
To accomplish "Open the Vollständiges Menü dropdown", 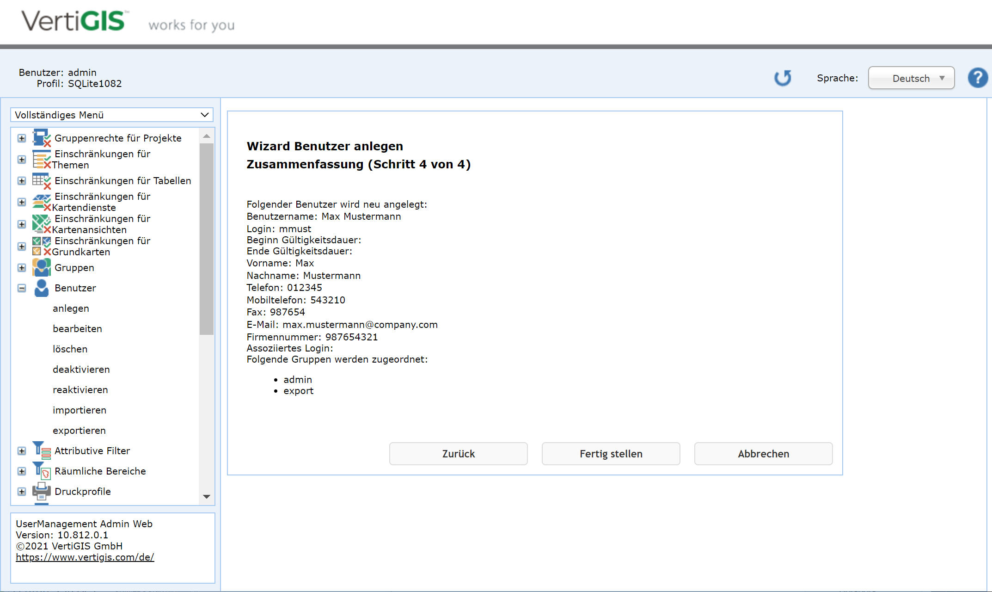I will click(x=112, y=115).
